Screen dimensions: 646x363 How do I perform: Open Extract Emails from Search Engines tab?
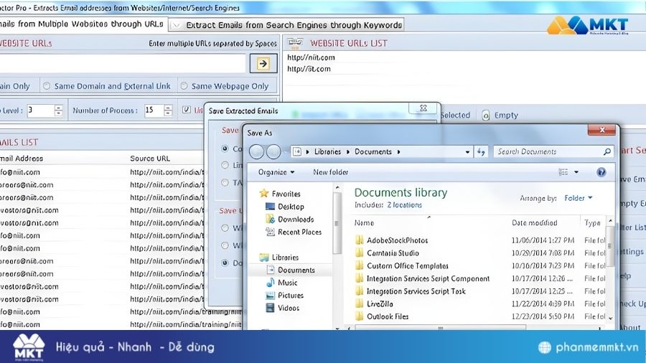tap(287, 25)
